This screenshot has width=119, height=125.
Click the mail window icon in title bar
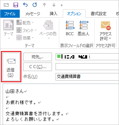[6, 5]
